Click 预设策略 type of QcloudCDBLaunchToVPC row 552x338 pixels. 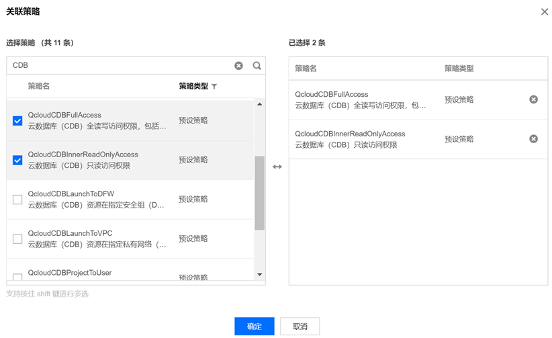point(193,239)
